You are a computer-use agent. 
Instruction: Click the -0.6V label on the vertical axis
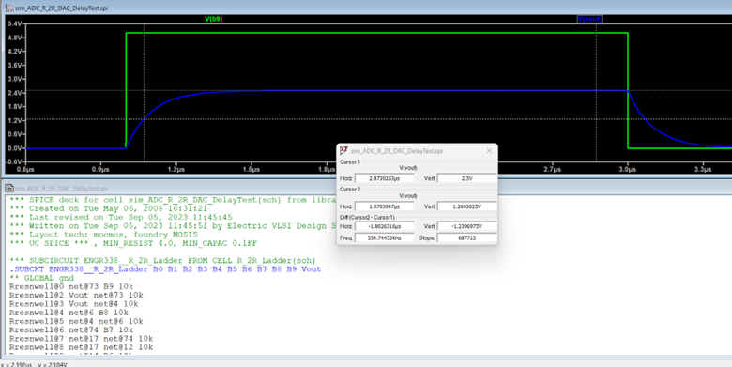click(x=13, y=162)
